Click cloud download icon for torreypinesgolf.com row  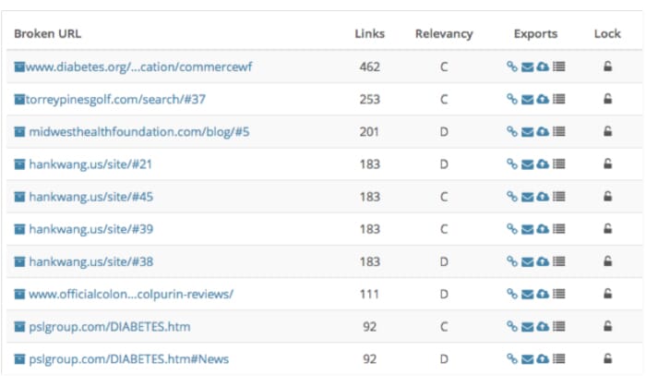(x=543, y=99)
